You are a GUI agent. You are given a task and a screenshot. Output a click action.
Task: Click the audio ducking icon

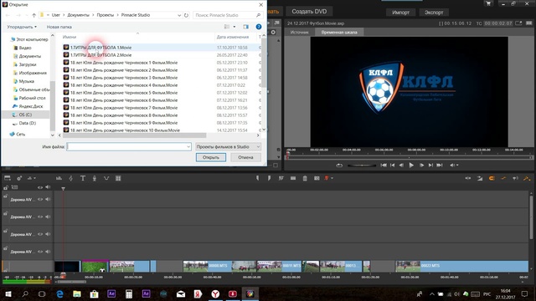[106, 178]
